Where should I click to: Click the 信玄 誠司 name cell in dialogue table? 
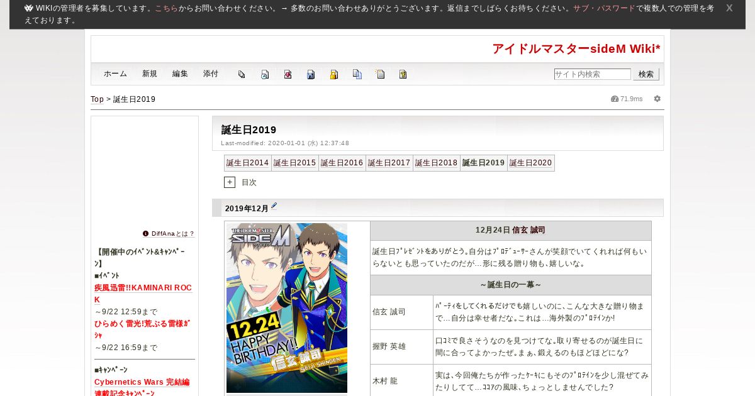[402, 312]
